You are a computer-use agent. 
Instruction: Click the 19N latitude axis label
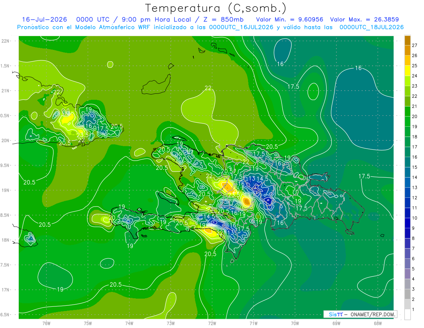[x=6, y=190]
